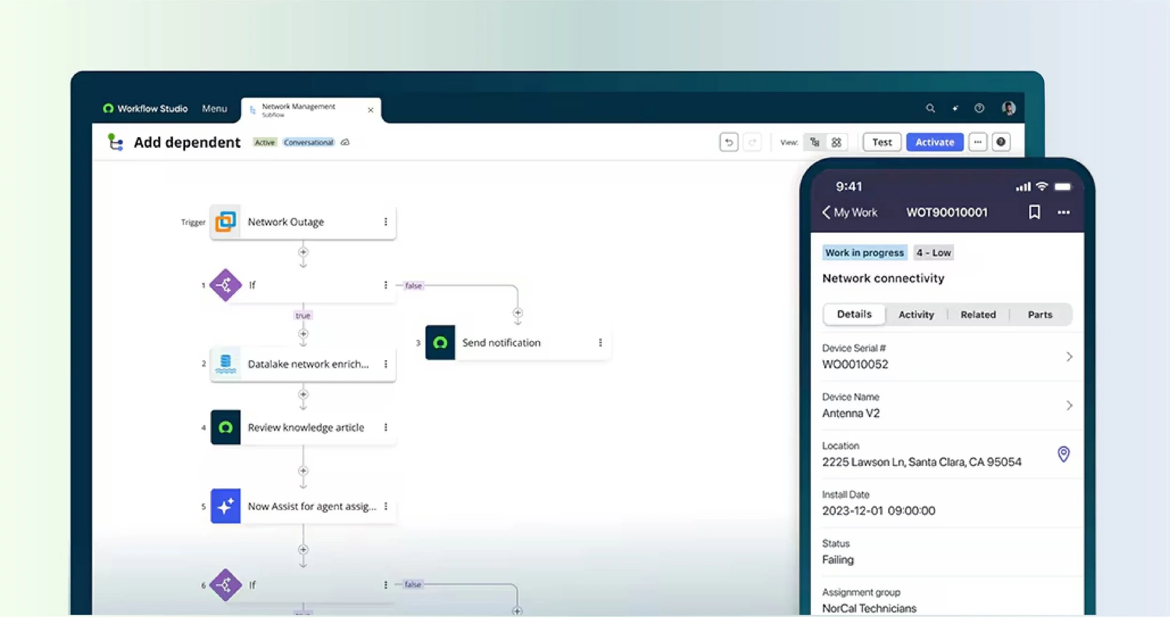Image resolution: width=1170 pixels, height=618 pixels.
Task: Click the Network Outage trigger icon
Action: coord(226,222)
